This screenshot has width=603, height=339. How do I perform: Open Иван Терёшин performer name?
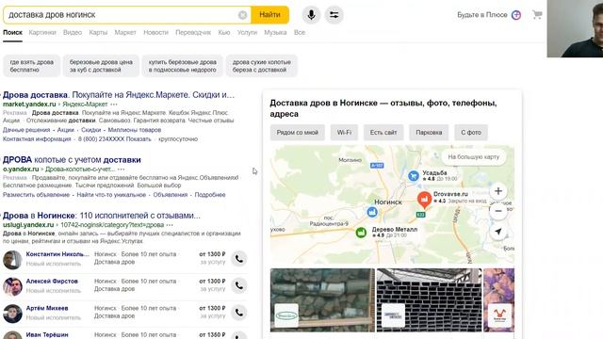click(x=47, y=335)
